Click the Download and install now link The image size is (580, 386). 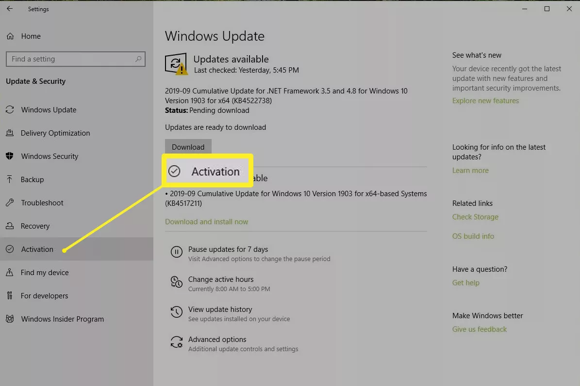pyautogui.click(x=207, y=221)
